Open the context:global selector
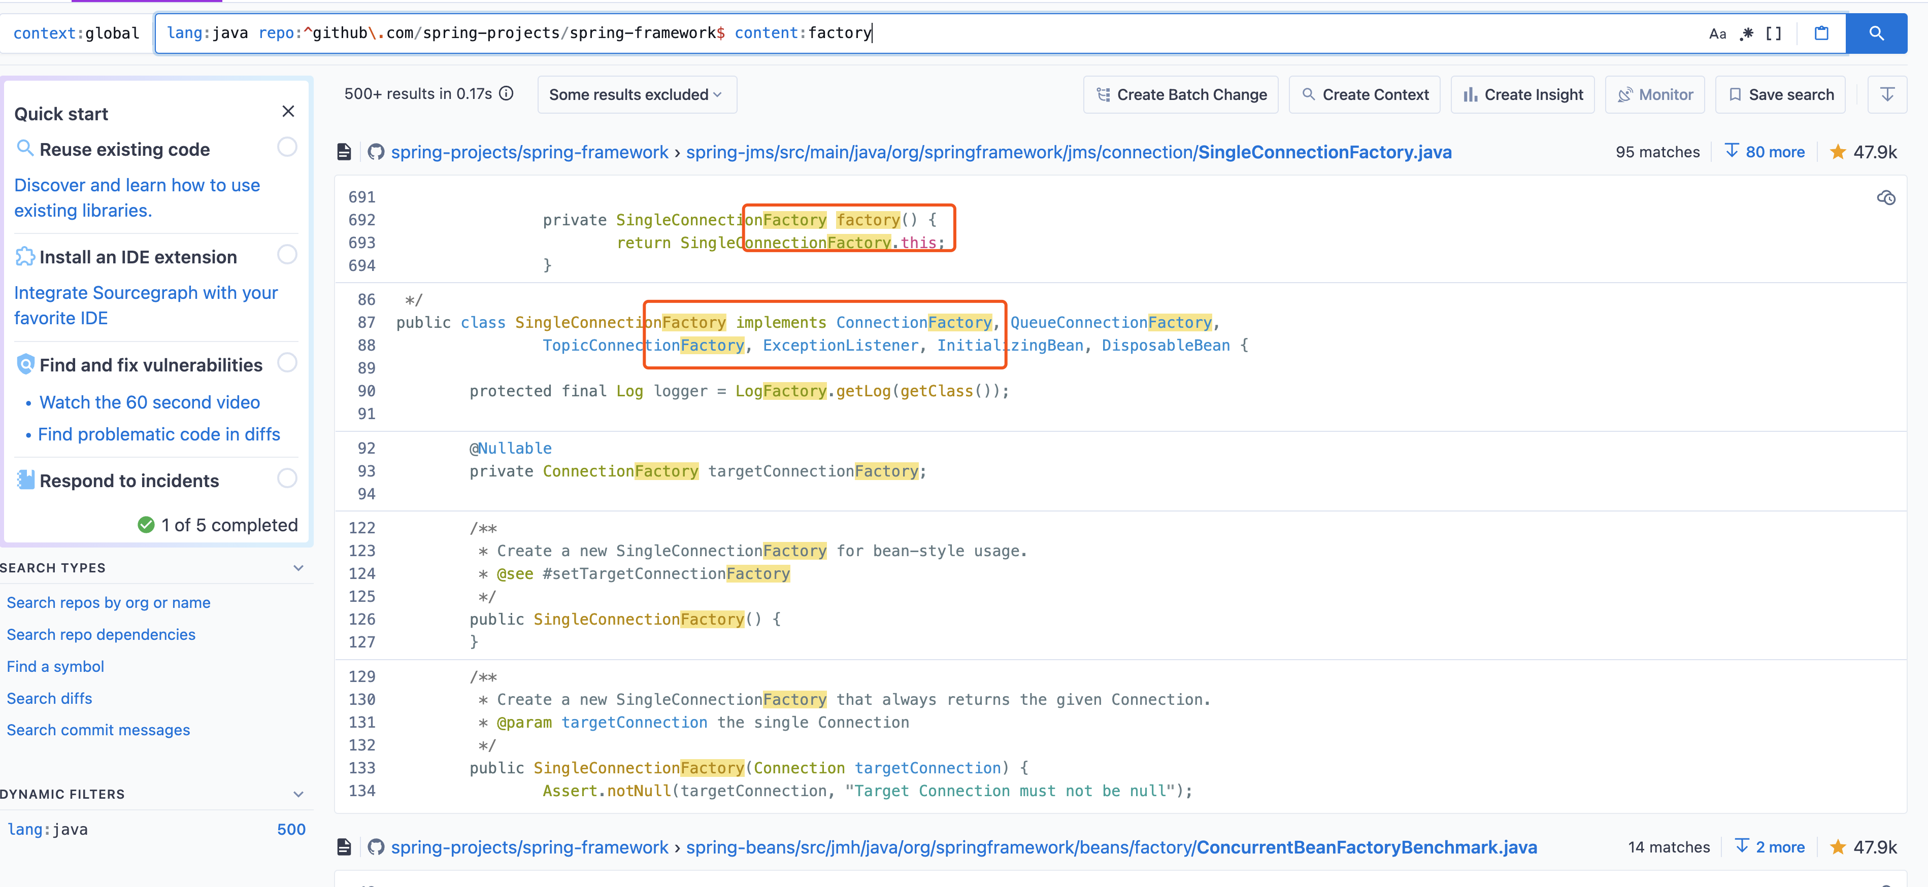 pyautogui.click(x=76, y=33)
